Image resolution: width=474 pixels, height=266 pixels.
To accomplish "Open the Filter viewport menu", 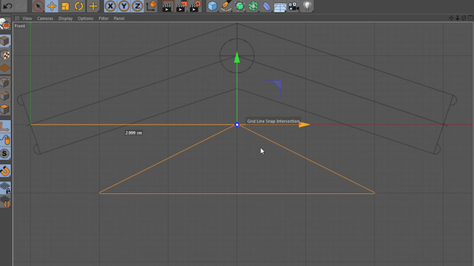I will pos(104,18).
